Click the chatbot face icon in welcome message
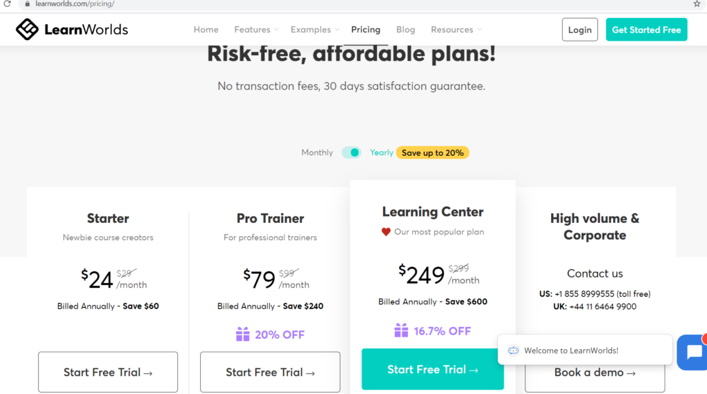This screenshot has height=394, width=707. (x=513, y=351)
